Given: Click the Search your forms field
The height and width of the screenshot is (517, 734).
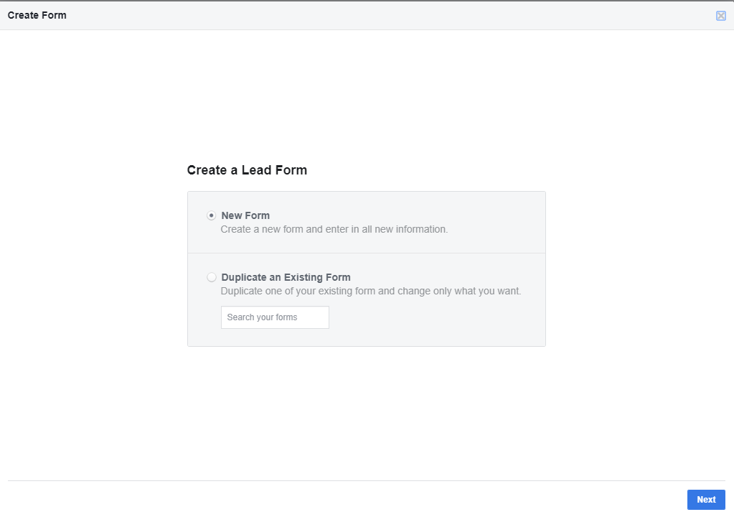Looking at the screenshot, I should (x=275, y=317).
